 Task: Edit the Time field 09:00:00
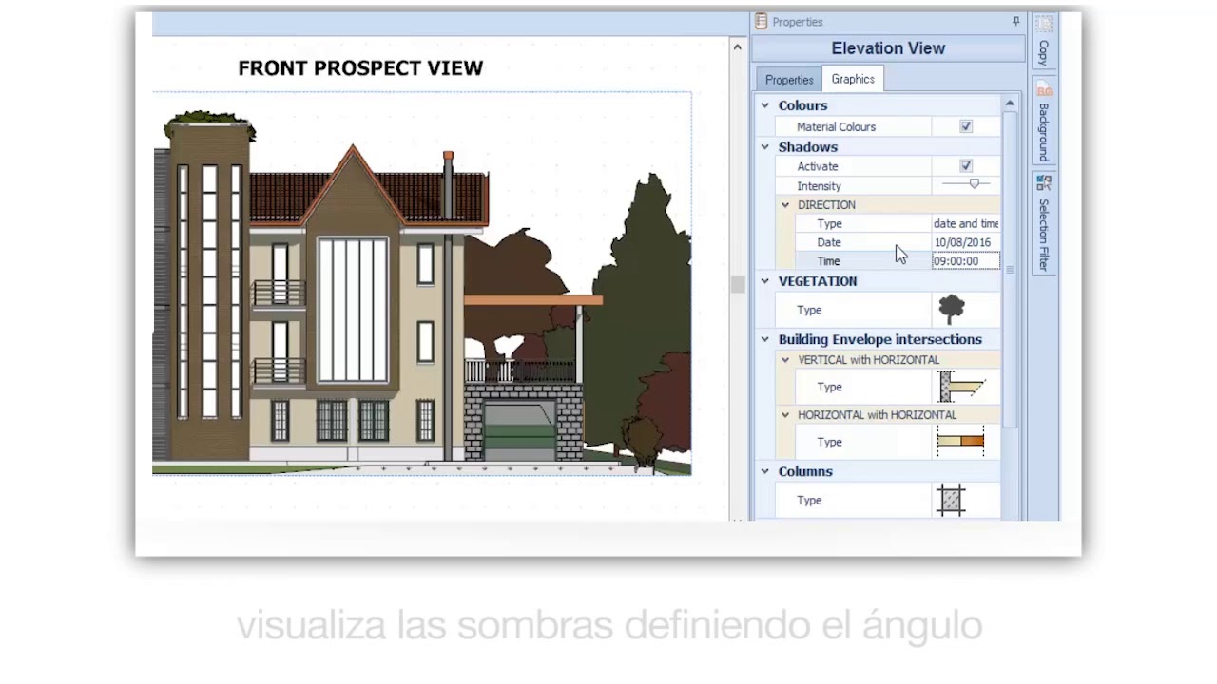point(965,261)
